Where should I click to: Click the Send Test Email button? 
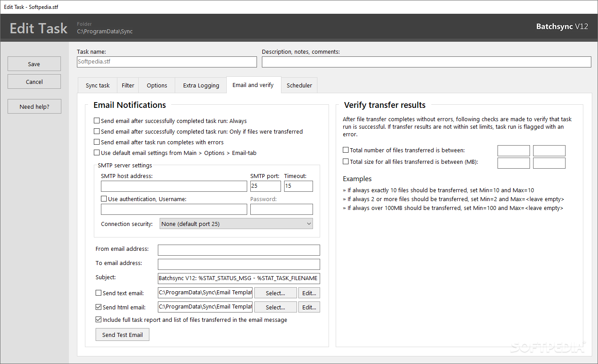[122, 335]
